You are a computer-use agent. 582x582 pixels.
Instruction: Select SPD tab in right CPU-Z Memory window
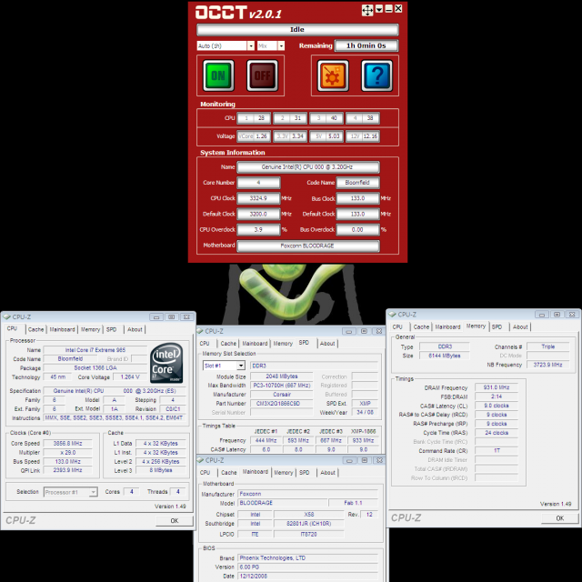coord(497,326)
